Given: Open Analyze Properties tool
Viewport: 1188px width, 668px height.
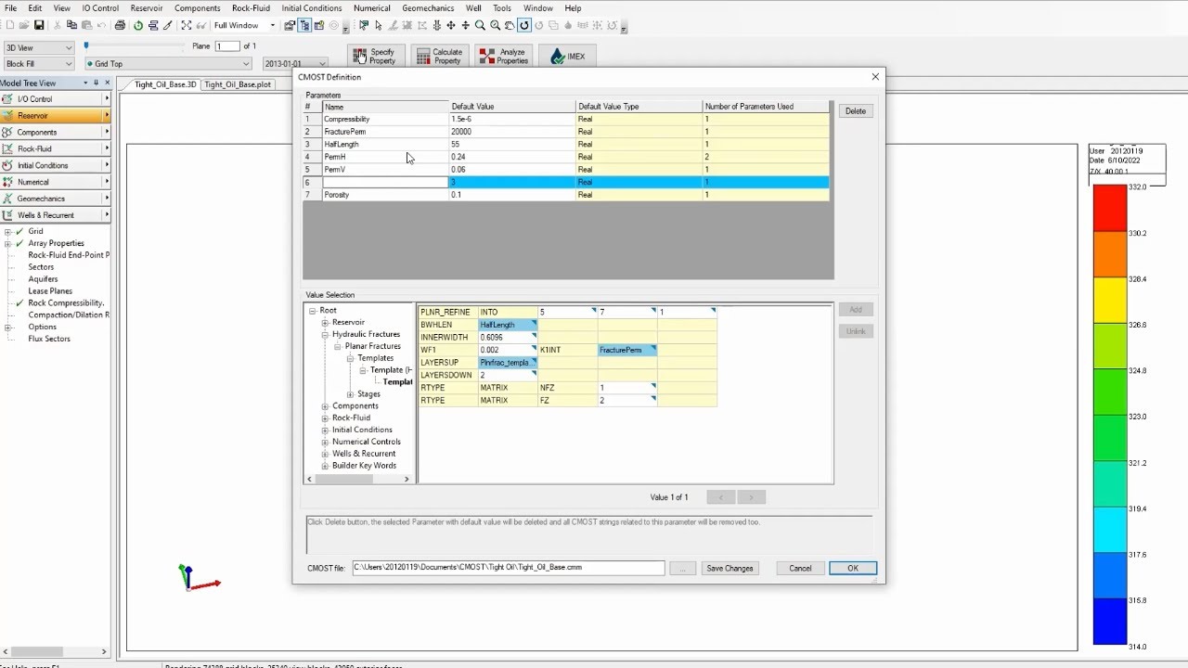Looking at the screenshot, I should click(x=505, y=57).
